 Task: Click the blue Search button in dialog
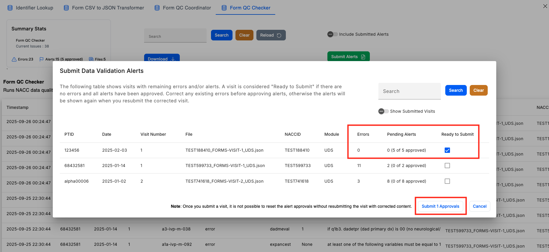pyautogui.click(x=456, y=90)
